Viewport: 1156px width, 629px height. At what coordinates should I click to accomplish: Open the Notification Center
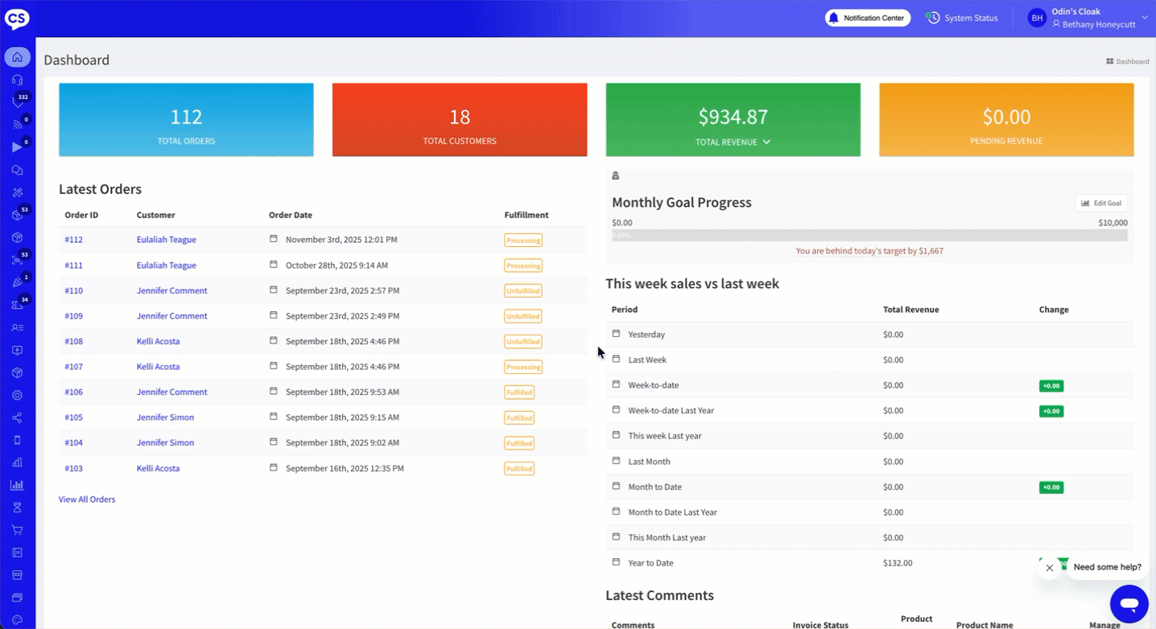(867, 18)
